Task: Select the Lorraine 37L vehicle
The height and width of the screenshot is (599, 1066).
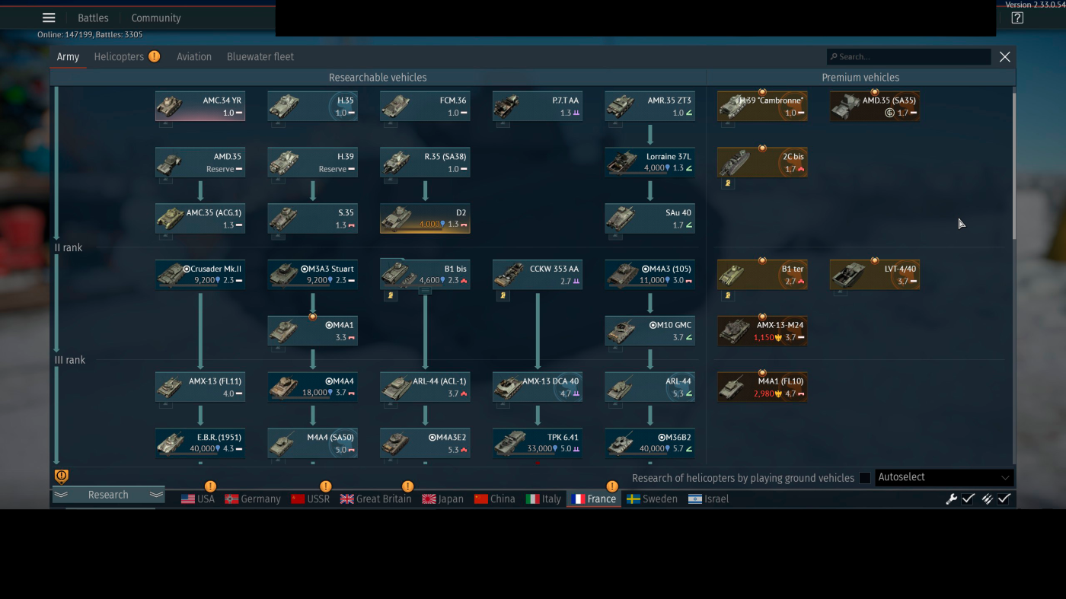Action: 650,163
